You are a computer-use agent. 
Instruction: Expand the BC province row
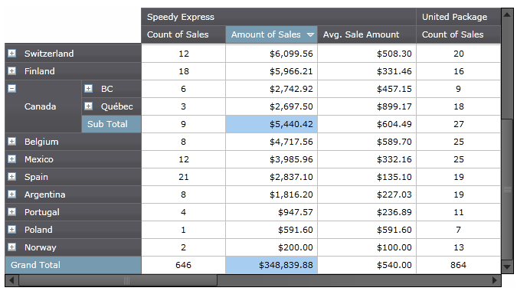pos(88,88)
